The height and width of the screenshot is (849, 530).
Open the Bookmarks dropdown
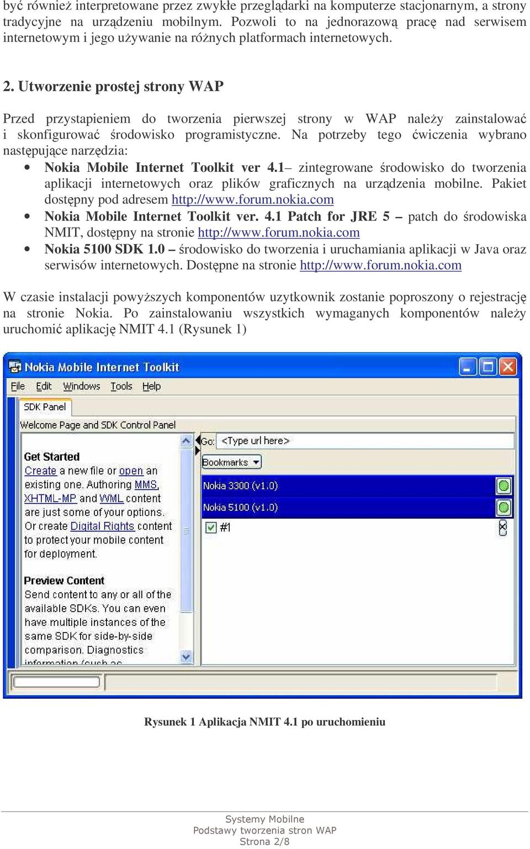click(231, 462)
